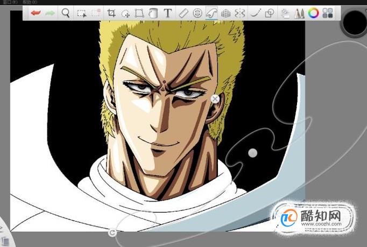Click the grayed-out deselect marquee icon
This screenshot has height=247, width=367.
96,13
